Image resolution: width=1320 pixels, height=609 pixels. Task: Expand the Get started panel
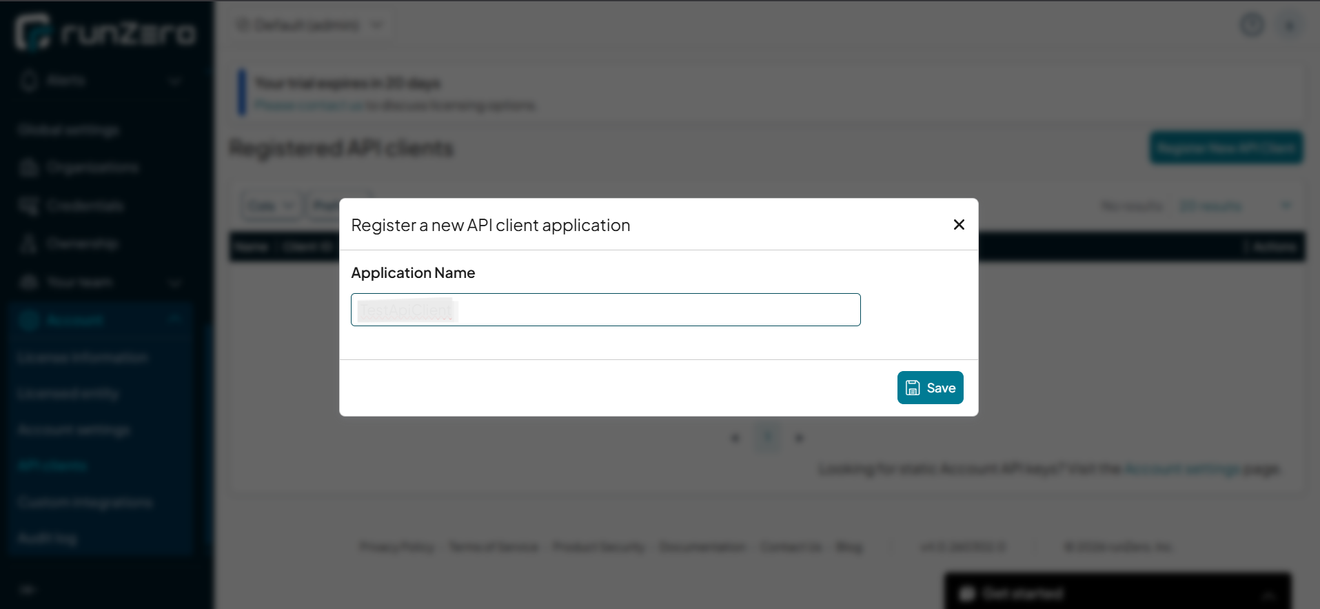point(1117,592)
